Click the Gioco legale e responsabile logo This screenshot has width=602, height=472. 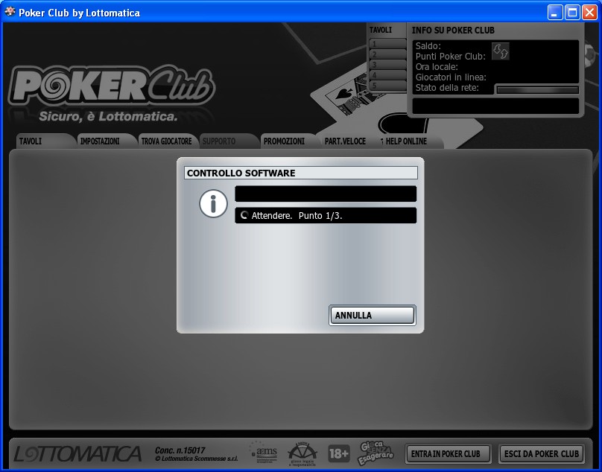302,453
